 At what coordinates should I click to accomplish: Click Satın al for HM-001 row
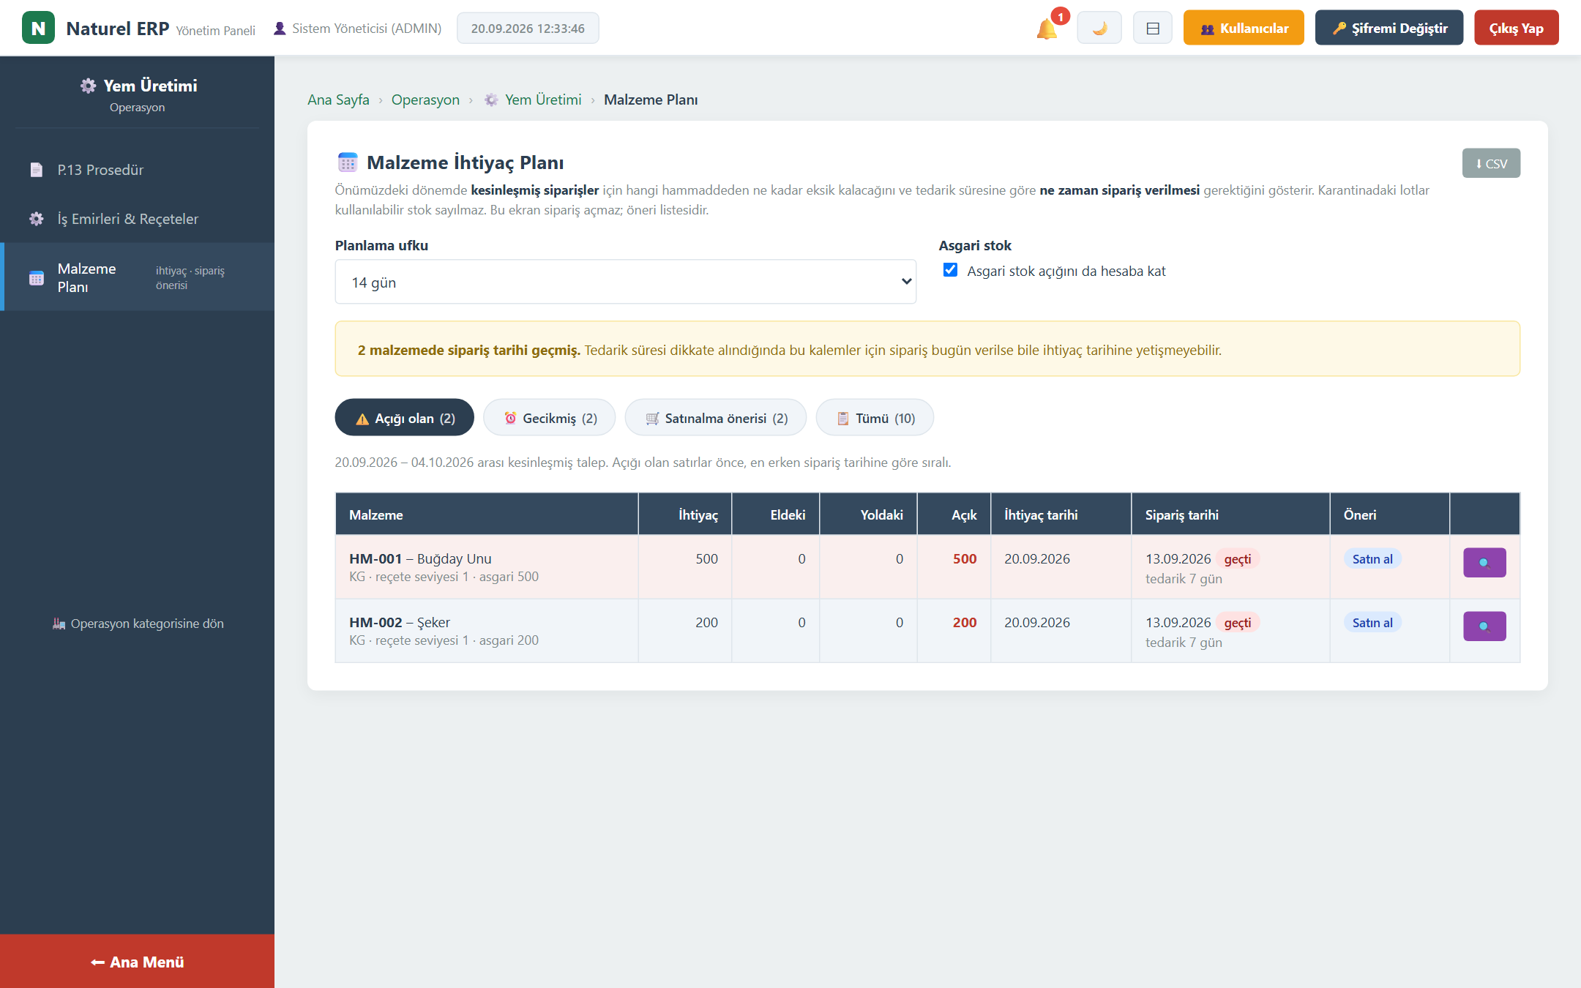pyautogui.click(x=1372, y=559)
